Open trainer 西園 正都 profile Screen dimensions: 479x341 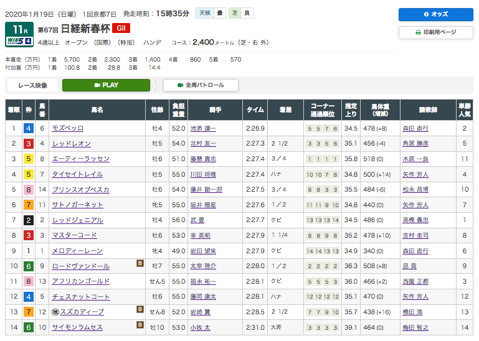pos(415,281)
